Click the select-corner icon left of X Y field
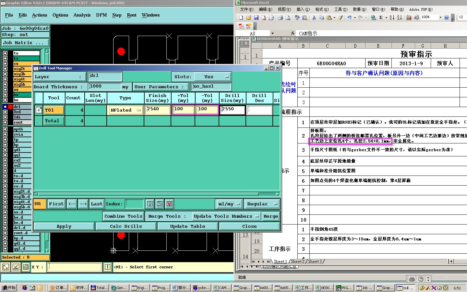 click(6, 267)
